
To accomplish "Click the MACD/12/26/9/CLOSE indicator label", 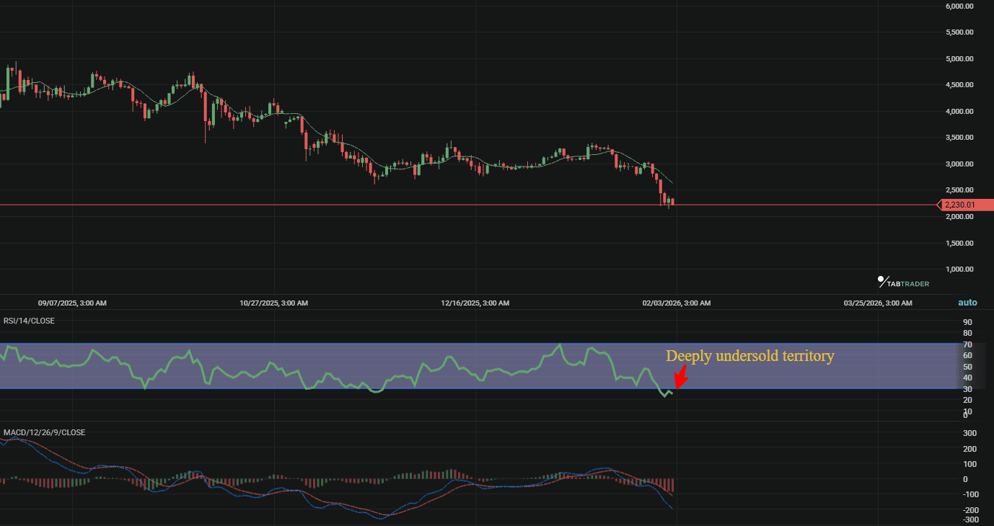I will (43, 432).
